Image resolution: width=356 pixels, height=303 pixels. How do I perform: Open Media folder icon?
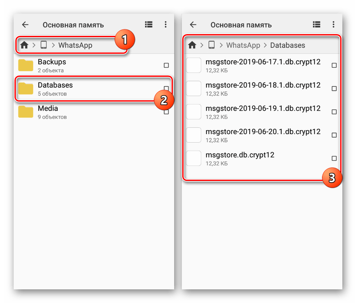coord(26,112)
